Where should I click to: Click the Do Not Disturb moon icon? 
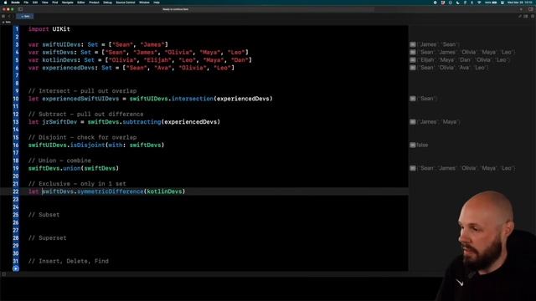[458, 3]
